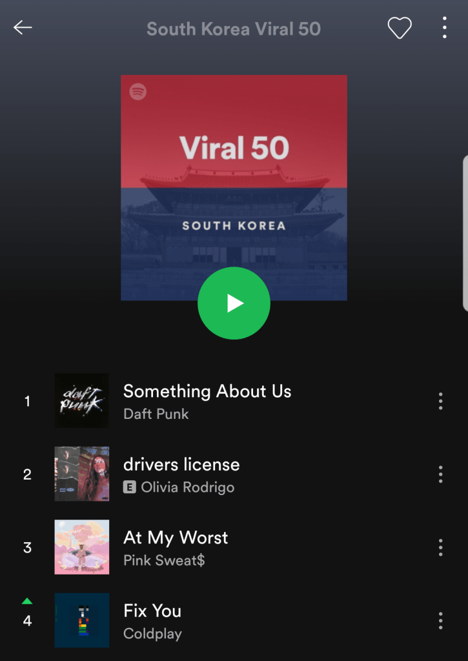Open more options for drivers license

[x=441, y=474]
